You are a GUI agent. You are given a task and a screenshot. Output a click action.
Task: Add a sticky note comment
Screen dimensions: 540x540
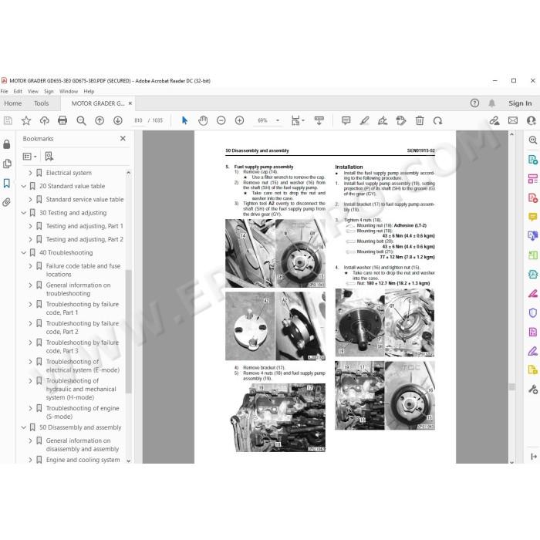346,120
